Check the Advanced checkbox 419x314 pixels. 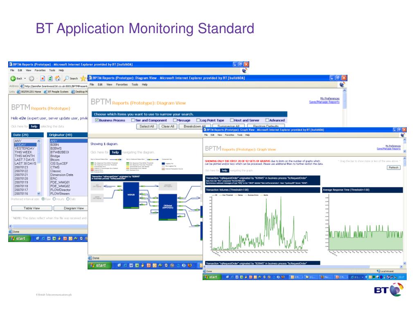pyautogui.click(x=267, y=121)
